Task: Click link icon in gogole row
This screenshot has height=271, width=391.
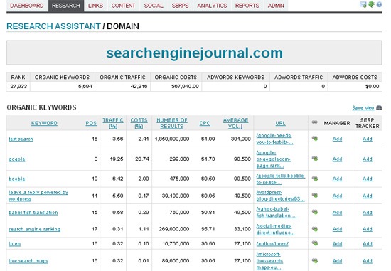Action: click(315, 159)
